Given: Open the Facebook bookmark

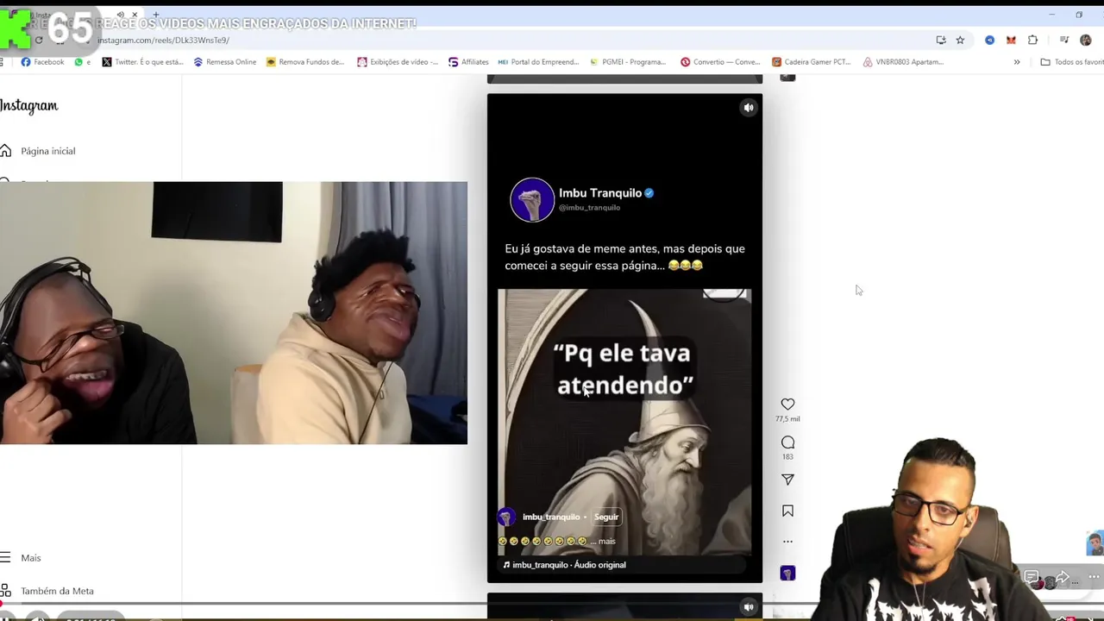Looking at the screenshot, I should 42,62.
